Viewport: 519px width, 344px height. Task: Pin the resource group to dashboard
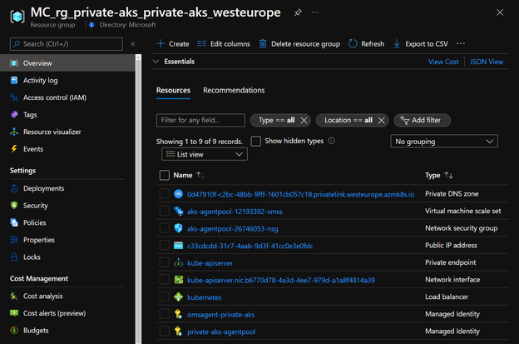tap(298, 12)
